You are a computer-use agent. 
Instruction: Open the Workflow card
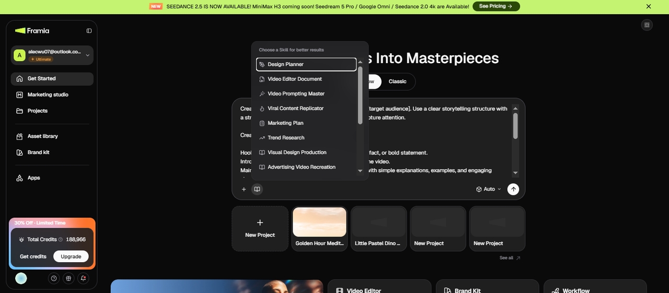(x=595, y=287)
